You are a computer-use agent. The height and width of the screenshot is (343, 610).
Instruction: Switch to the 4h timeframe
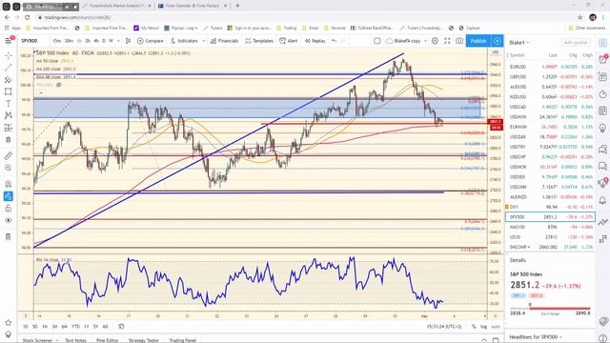(96, 41)
